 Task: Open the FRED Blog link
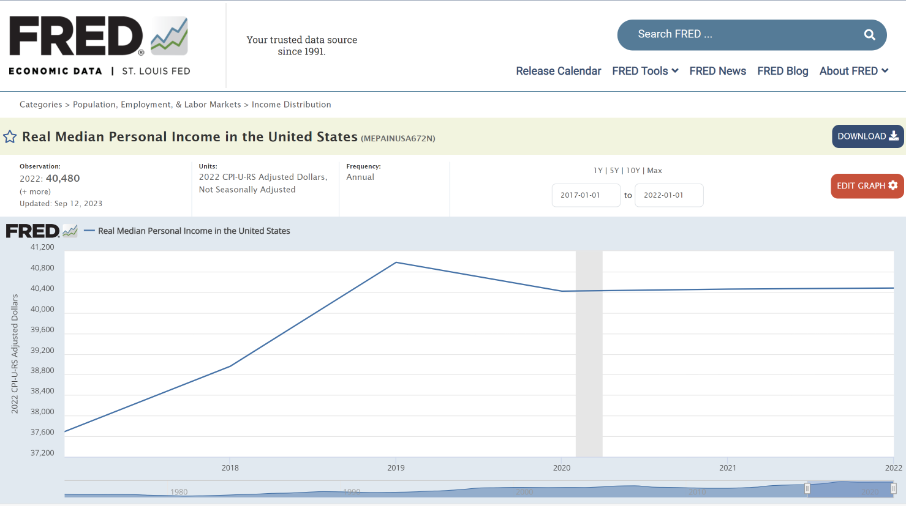tap(782, 71)
